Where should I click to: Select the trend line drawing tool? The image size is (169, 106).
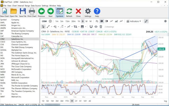click(48, 26)
